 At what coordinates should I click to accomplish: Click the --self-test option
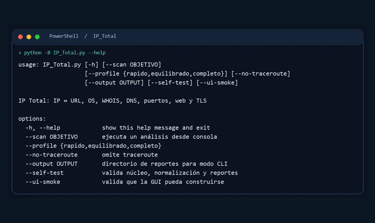pos(45,173)
